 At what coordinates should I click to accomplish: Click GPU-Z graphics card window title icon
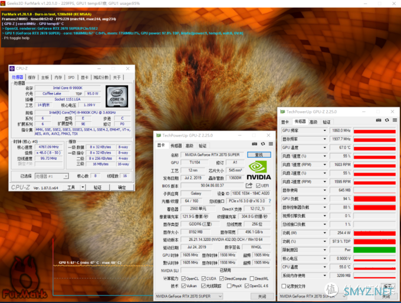coord(159,135)
